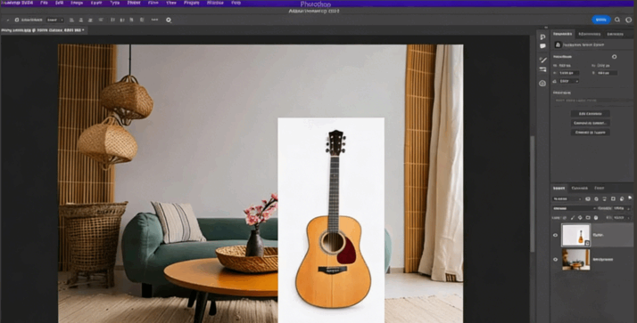The height and width of the screenshot is (323, 637).
Task: Open the Photoshop application menu
Action: pyautogui.click(x=17, y=3)
